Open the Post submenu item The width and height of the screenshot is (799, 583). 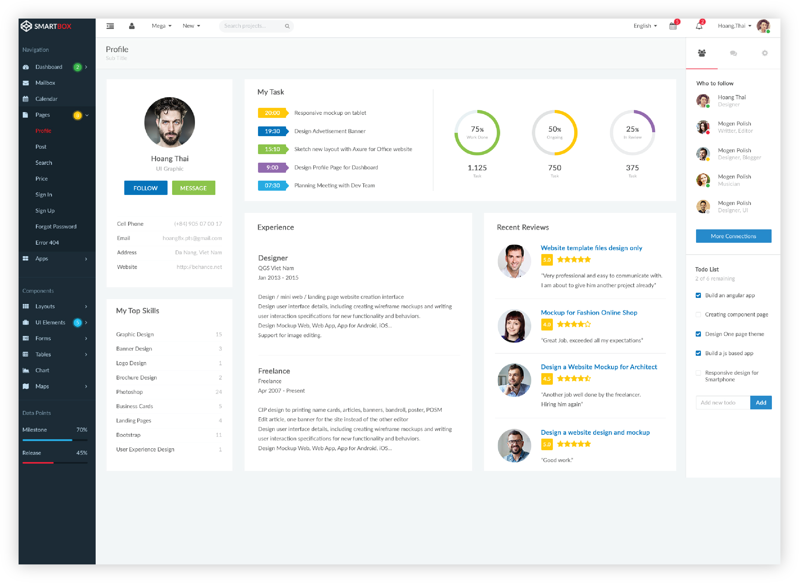click(41, 147)
